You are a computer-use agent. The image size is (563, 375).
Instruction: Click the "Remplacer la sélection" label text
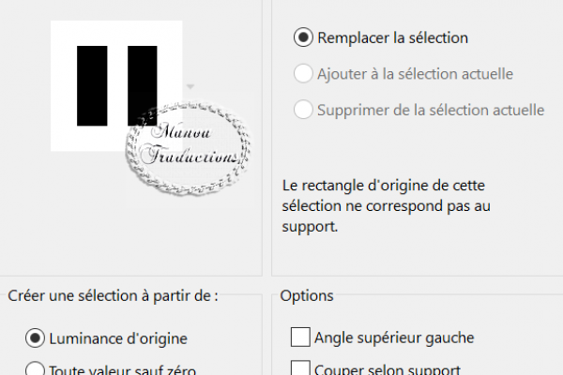pos(393,38)
